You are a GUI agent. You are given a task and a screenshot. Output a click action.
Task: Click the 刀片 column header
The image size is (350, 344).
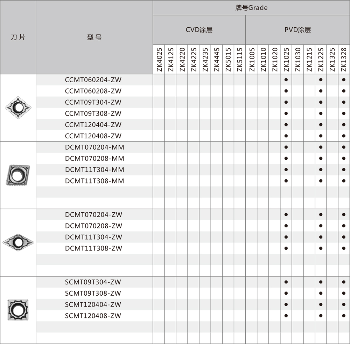click(18, 37)
